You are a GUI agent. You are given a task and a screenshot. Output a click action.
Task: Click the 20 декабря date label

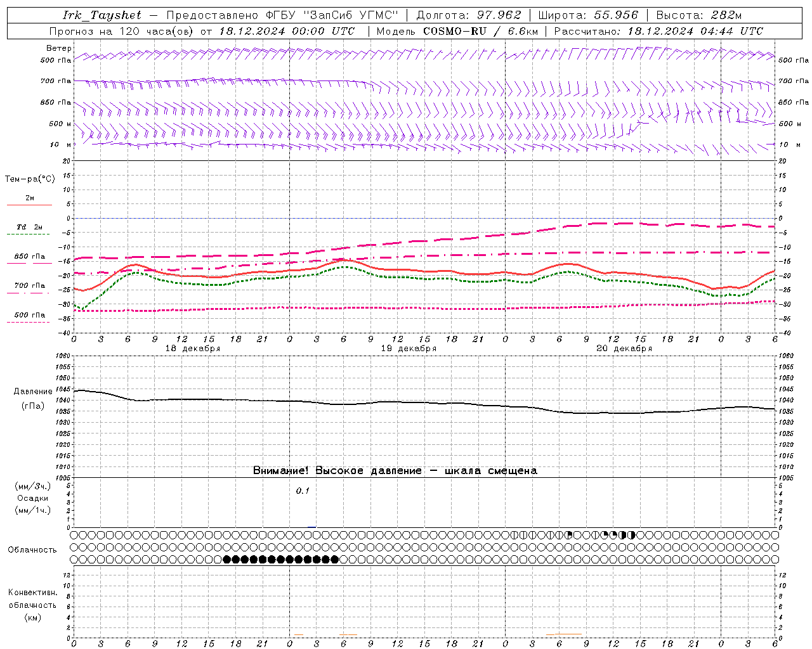pyautogui.click(x=624, y=349)
